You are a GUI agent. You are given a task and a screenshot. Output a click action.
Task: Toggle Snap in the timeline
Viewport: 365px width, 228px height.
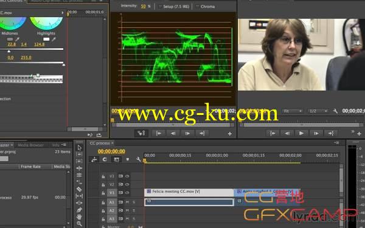click(105, 159)
